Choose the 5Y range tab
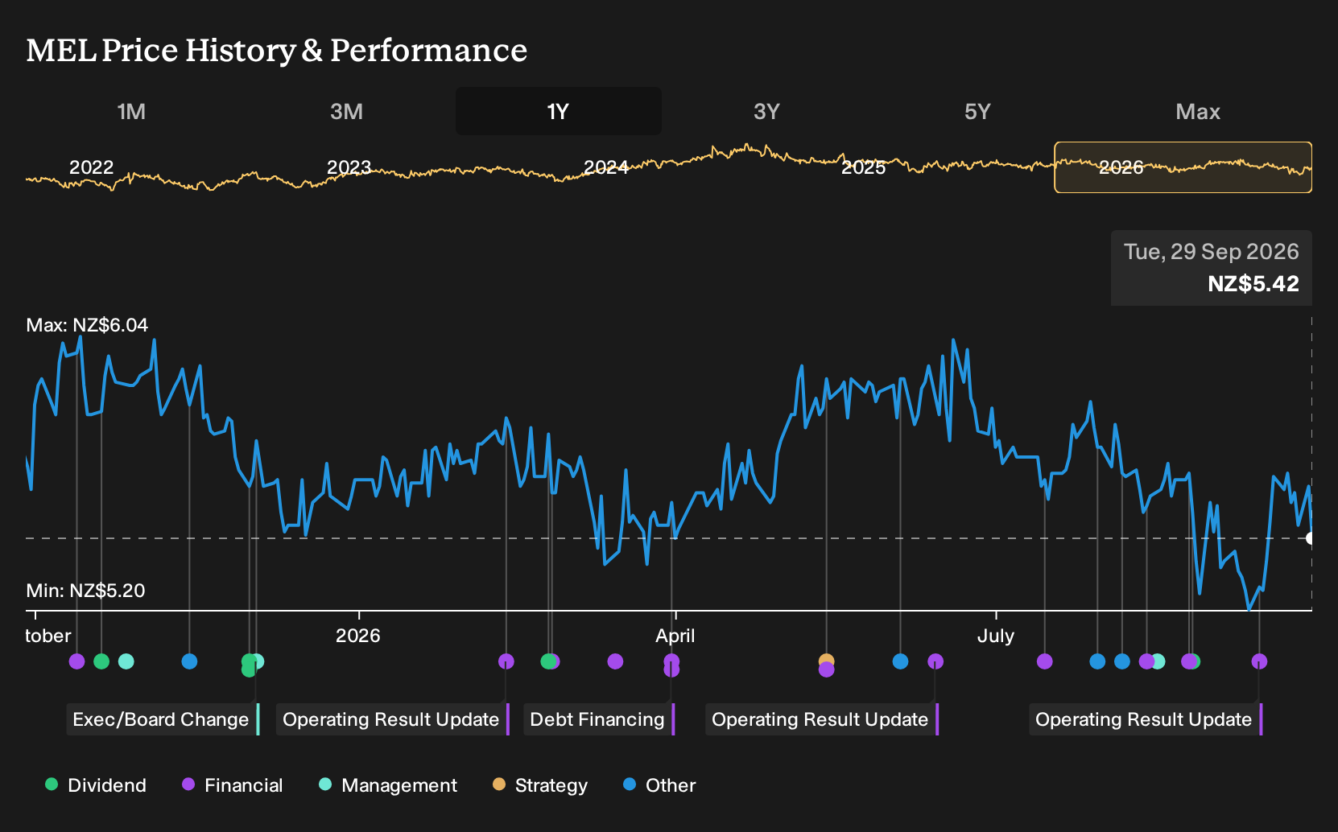Screen dimensions: 1338x832 coord(977,111)
